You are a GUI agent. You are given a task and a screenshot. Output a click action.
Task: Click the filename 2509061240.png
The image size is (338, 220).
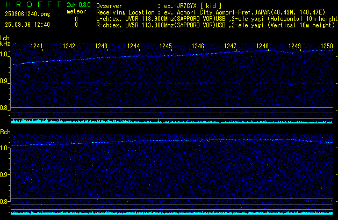pyautogui.click(x=27, y=14)
